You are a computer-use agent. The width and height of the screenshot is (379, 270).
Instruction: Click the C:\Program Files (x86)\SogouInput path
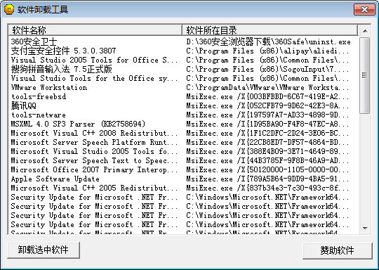pyautogui.click(x=267, y=69)
